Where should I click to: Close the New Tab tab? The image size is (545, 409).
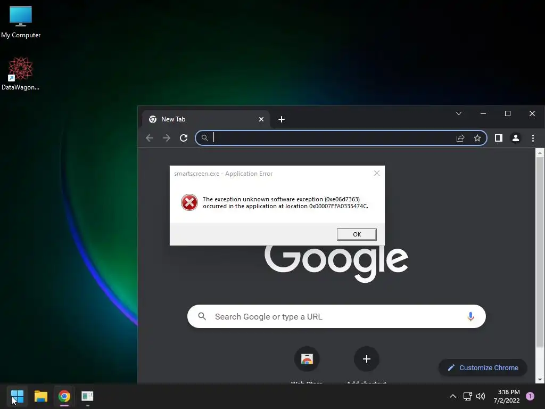(x=261, y=119)
